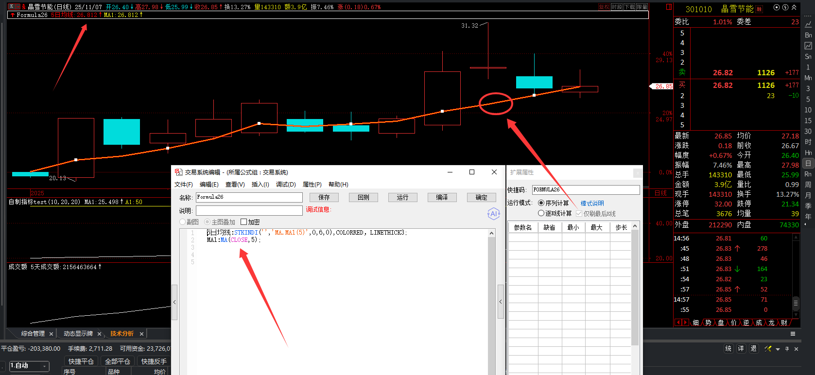Viewport: 815px width, 375px height.
Task: Click the 快捷平仓 button
Action: click(x=81, y=361)
